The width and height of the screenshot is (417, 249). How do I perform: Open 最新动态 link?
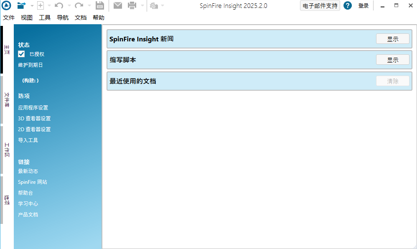[28, 171]
